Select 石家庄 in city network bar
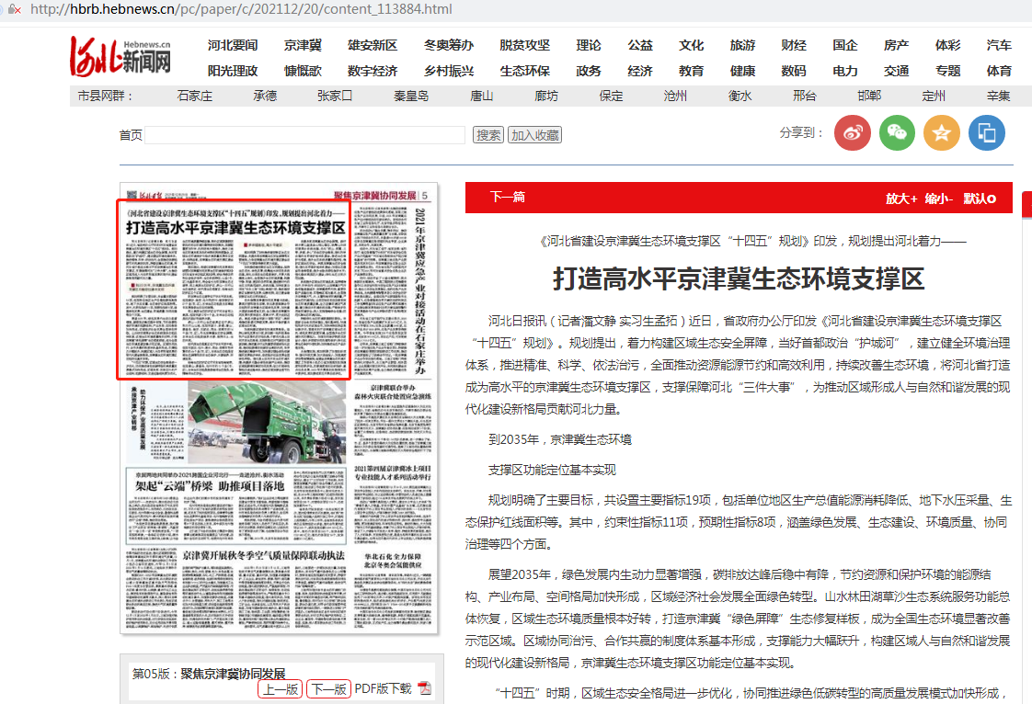The height and width of the screenshot is (704, 1032). pyautogui.click(x=194, y=97)
